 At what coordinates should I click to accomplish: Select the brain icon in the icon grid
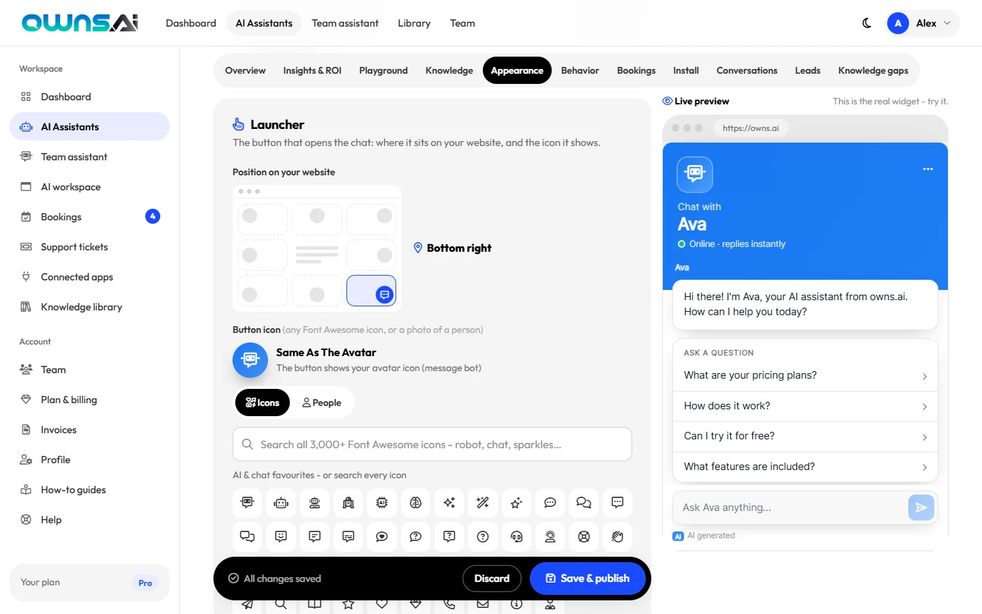coord(415,503)
